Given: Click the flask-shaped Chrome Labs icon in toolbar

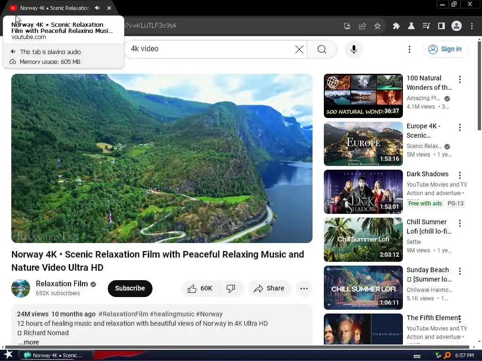Looking at the screenshot, I should 411,26.
